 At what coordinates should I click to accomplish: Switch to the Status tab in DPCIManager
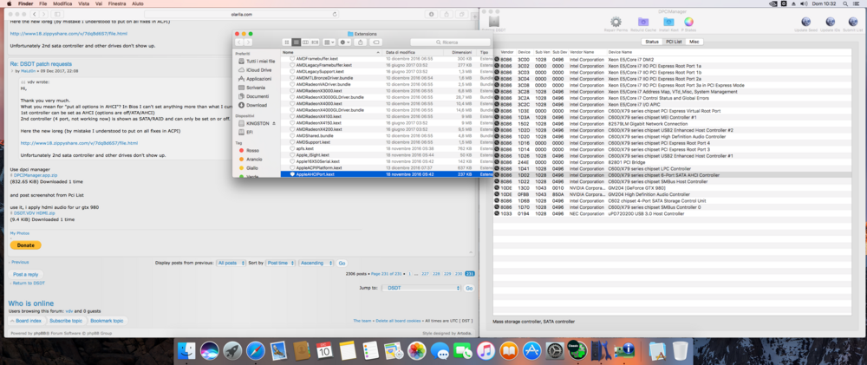pyautogui.click(x=651, y=42)
